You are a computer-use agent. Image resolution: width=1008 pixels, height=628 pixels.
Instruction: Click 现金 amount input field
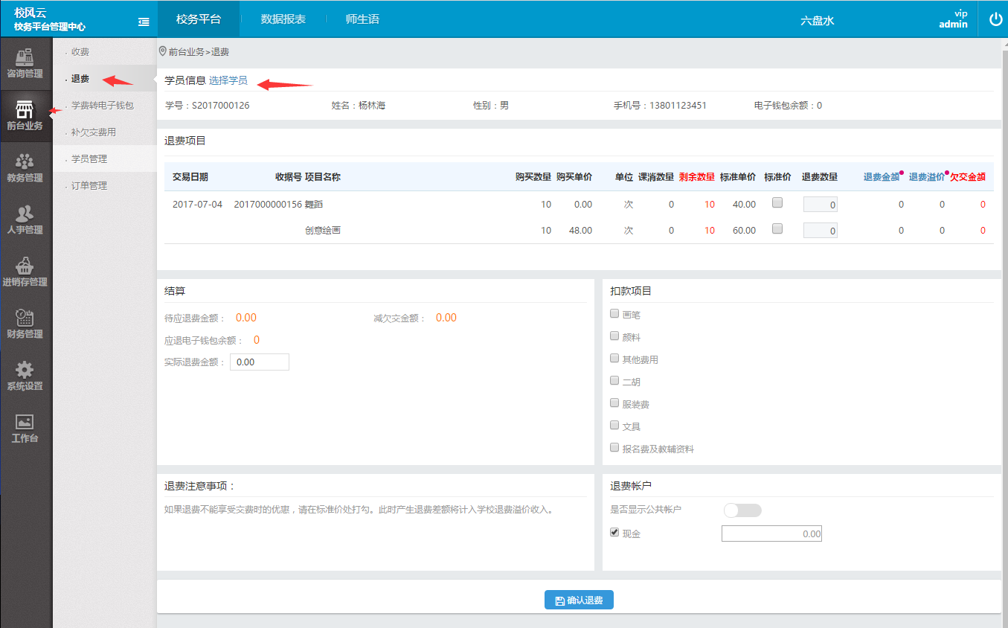pyautogui.click(x=771, y=534)
